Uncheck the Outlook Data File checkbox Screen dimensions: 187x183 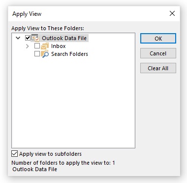[28, 38]
